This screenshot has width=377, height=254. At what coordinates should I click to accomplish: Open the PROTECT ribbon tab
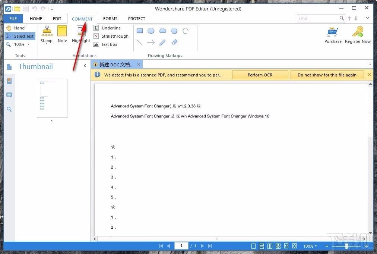[x=137, y=19]
